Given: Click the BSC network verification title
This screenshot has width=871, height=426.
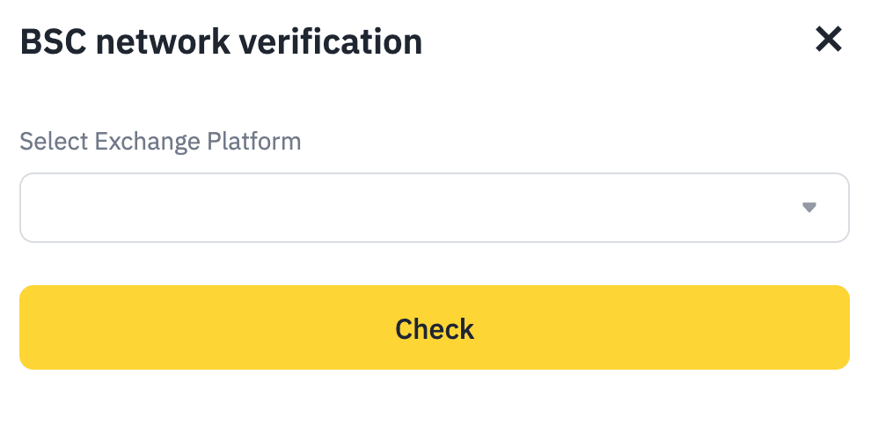Looking at the screenshot, I should tap(221, 41).
